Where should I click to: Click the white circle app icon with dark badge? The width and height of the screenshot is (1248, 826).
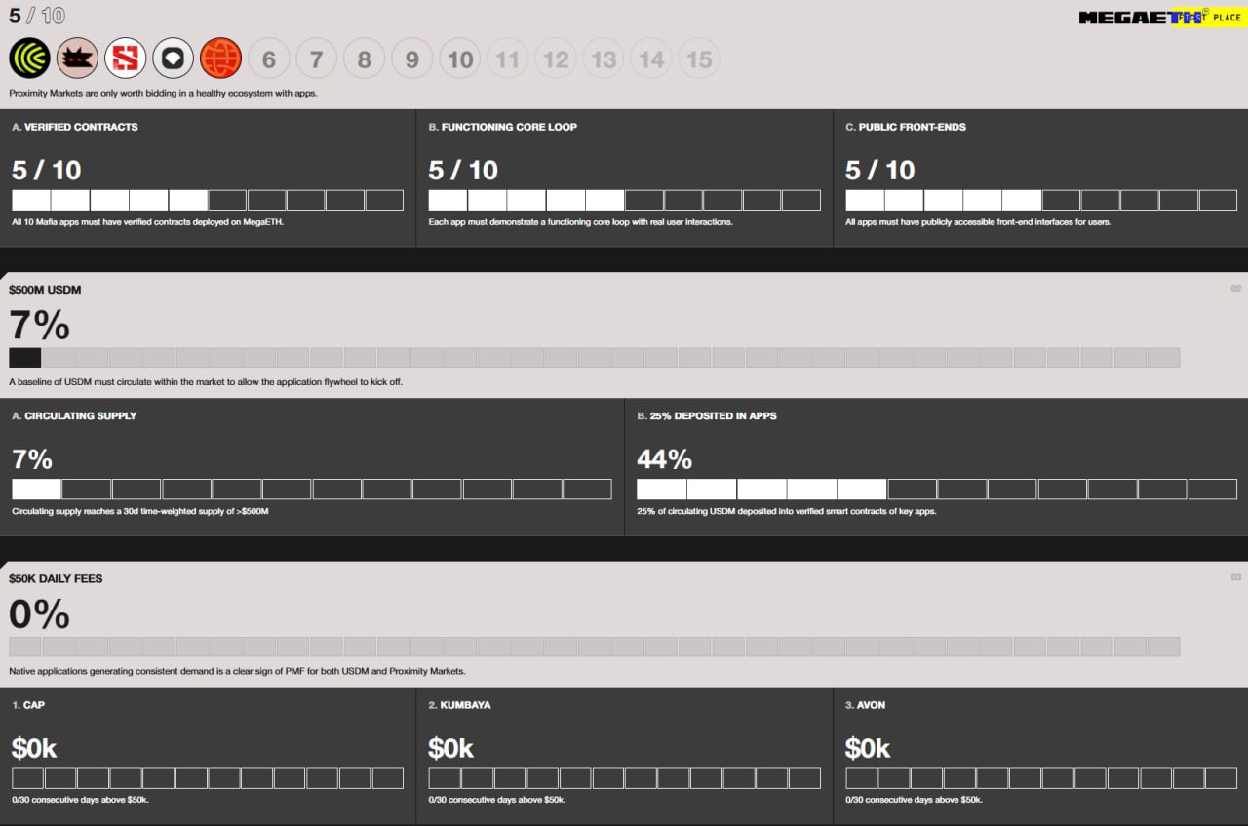[x=173, y=59]
